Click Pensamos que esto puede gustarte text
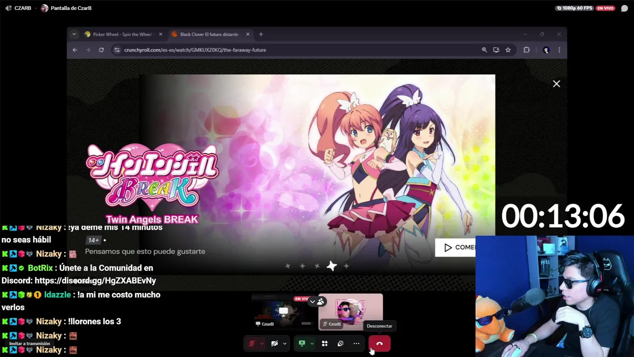 click(x=145, y=251)
